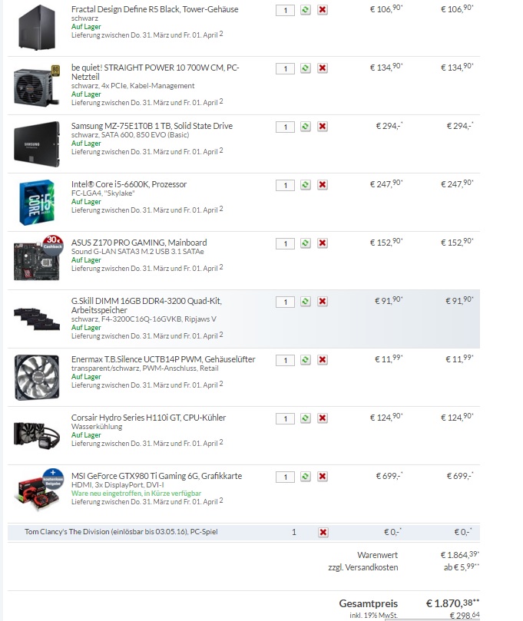Open Corsair Hydro Series H110i GT link
This screenshot has height=621, width=523.
tap(148, 418)
